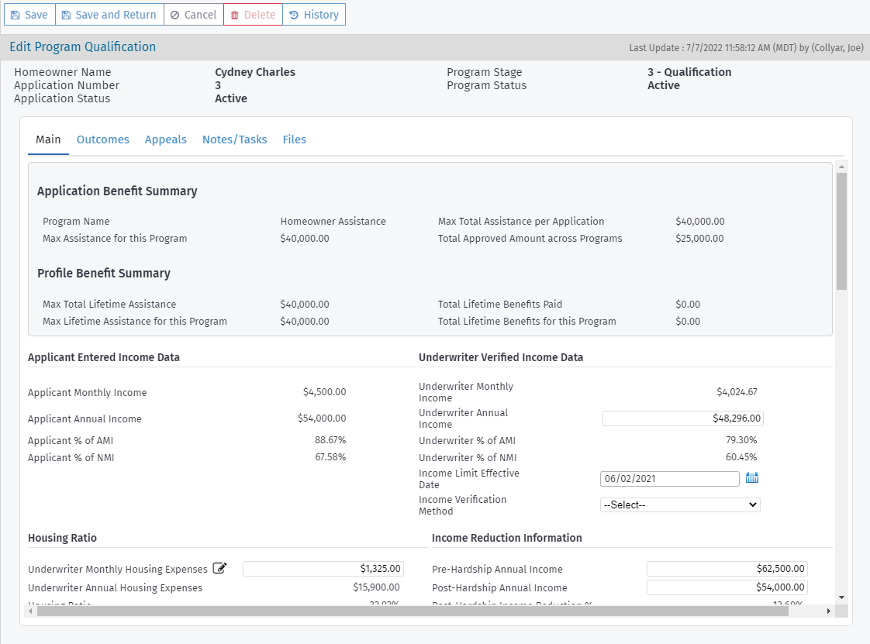The height and width of the screenshot is (644, 870).
Task: Click the Post-Hardship Annual Income field
Action: 727,587
